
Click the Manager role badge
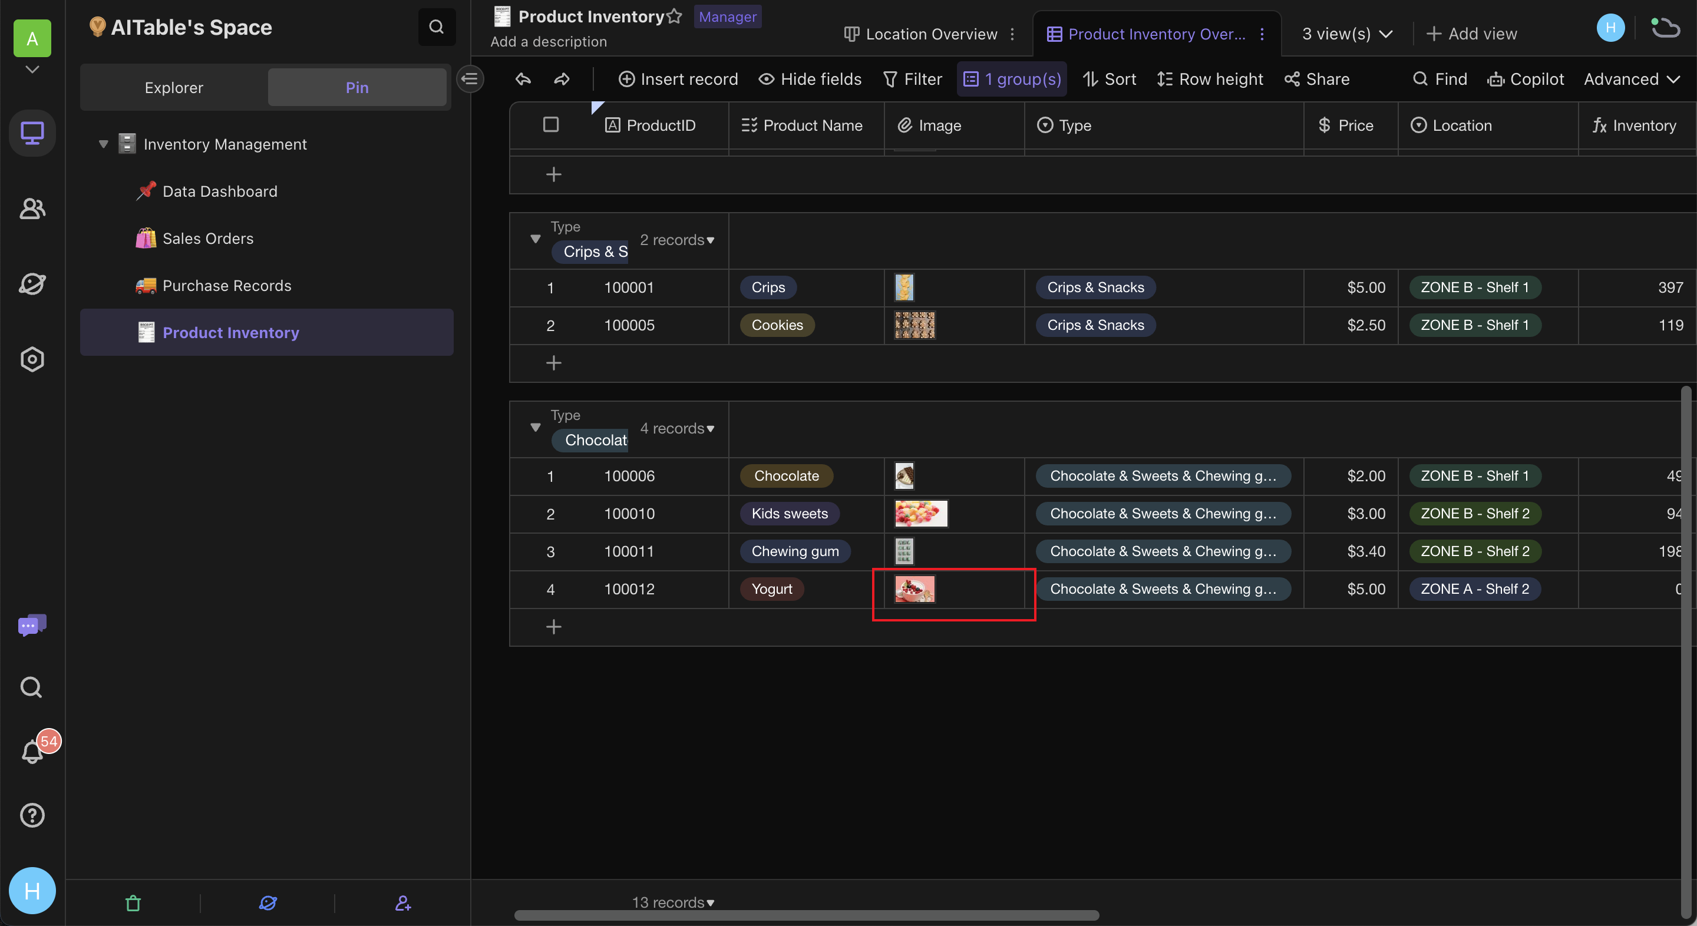(727, 16)
